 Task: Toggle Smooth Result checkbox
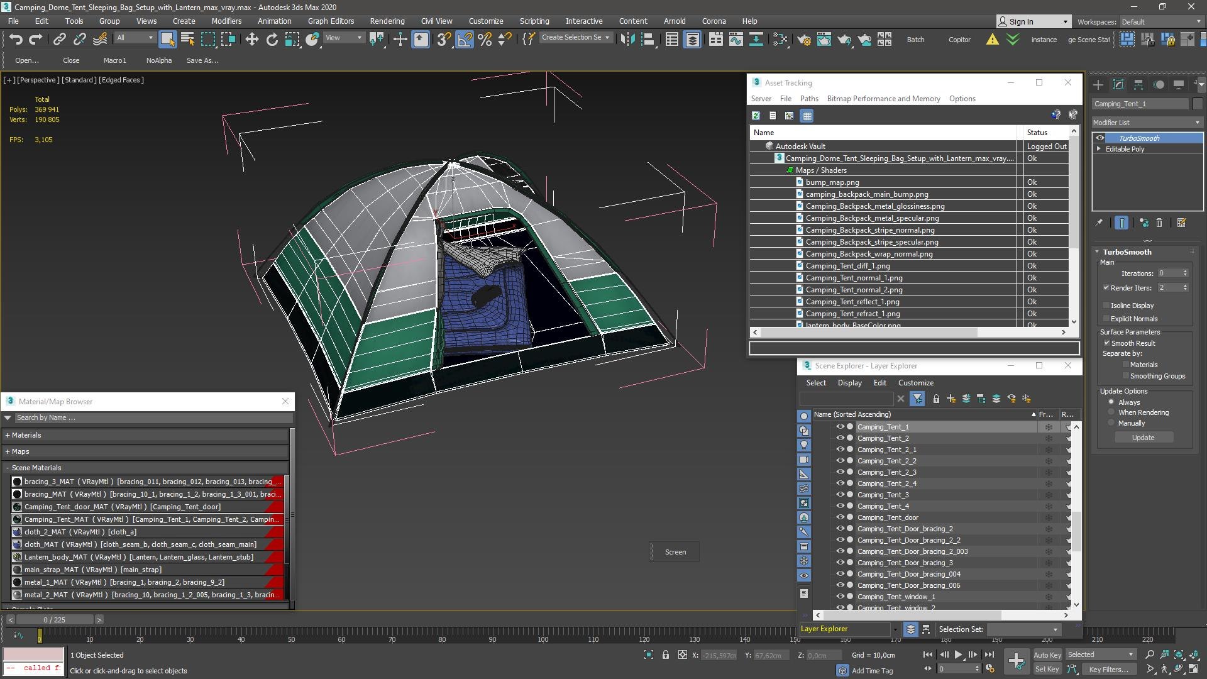(1106, 343)
